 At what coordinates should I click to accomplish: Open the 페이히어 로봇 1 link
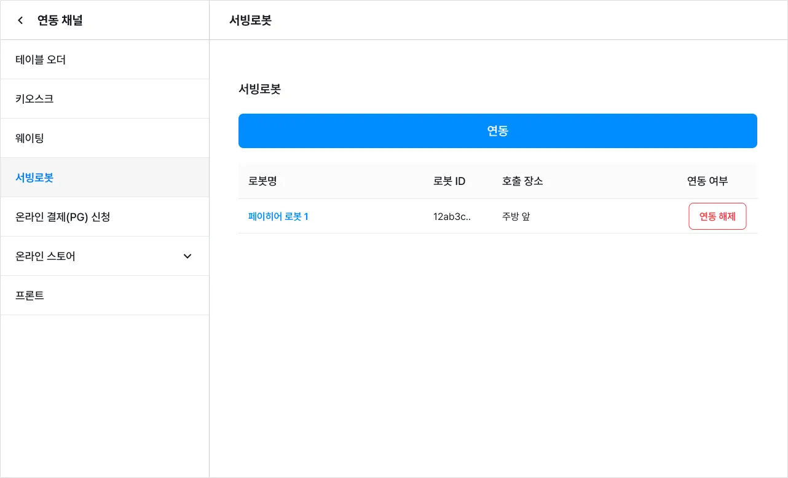coord(278,216)
